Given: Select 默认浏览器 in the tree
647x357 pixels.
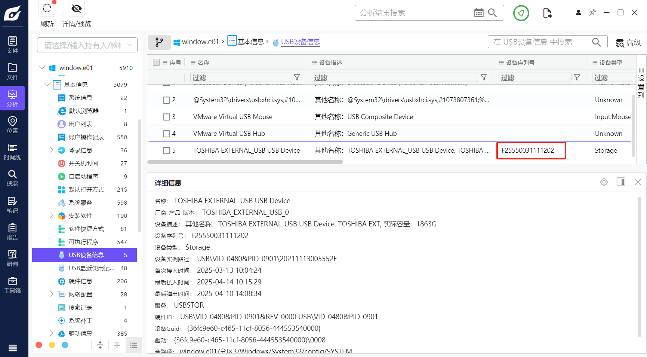Looking at the screenshot, I should coord(84,111).
